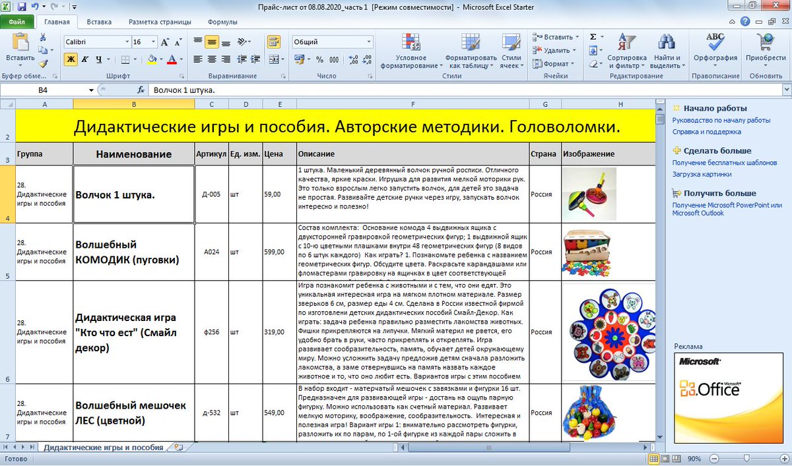
Task: Click the yellow fill color bucket
Action: pos(152,59)
